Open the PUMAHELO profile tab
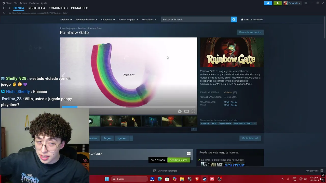 pos(79,8)
